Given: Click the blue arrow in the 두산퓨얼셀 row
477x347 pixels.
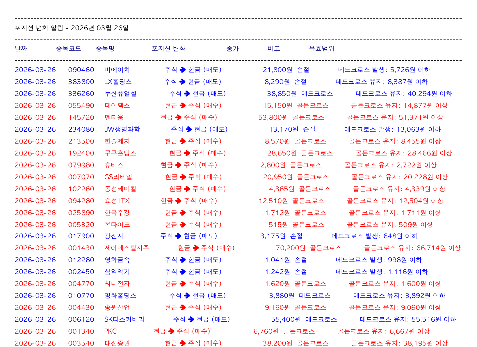Looking at the screenshot, I should tap(187, 94).
